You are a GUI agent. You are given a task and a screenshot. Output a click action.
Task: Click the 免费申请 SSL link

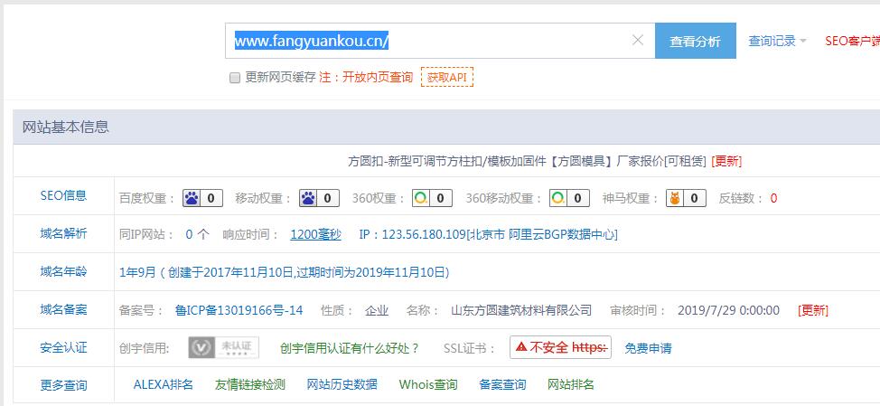tap(648, 348)
